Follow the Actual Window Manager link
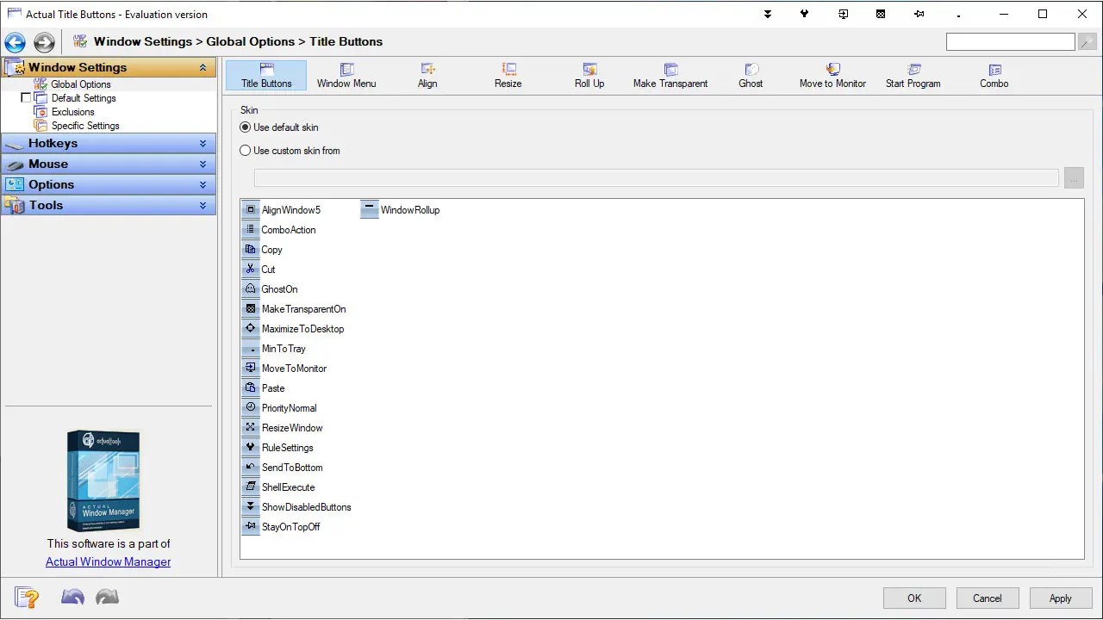The image size is (1103, 620). 108,561
